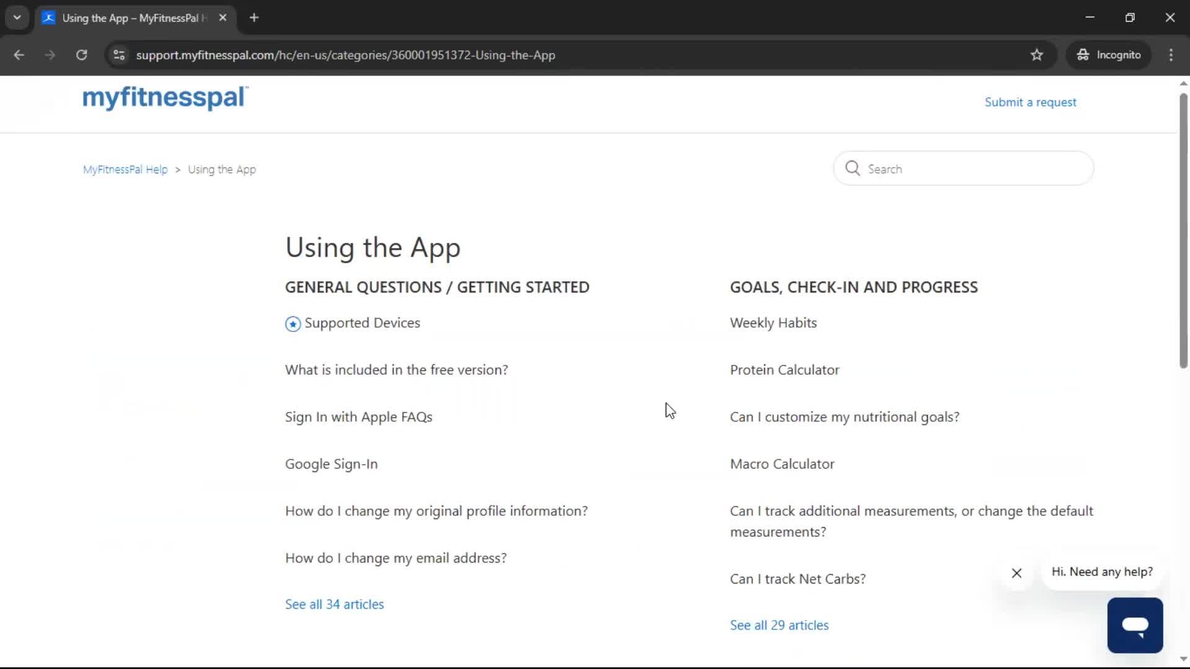Minimize the browser window
Image resolution: width=1190 pixels, height=669 pixels.
1090,18
